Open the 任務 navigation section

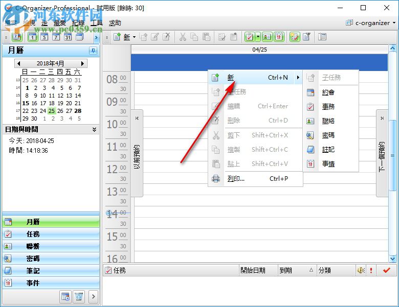51,234
